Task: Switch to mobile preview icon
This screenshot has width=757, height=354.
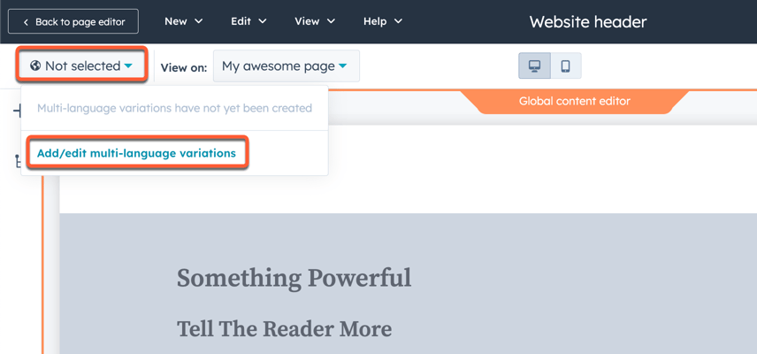Action: (x=566, y=66)
